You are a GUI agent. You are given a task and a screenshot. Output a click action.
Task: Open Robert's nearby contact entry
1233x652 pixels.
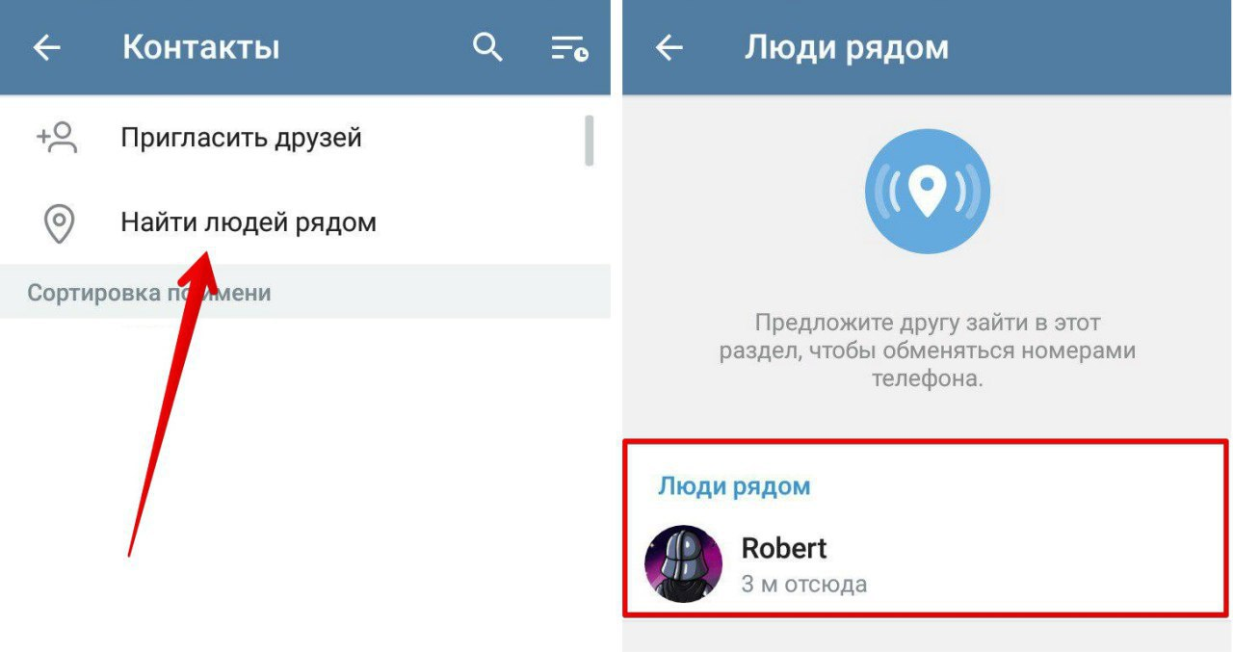coord(927,563)
